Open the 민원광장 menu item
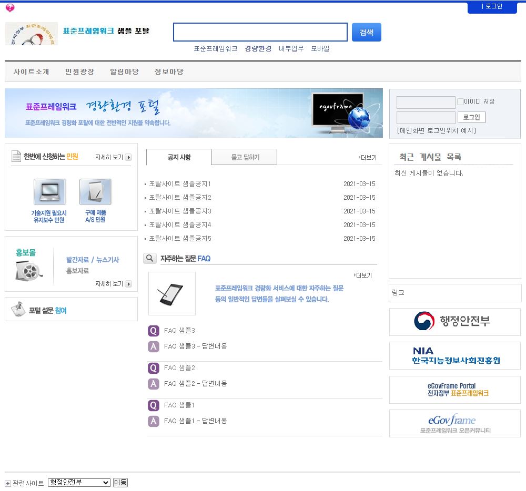This screenshot has height=491, width=526. pos(79,71)
